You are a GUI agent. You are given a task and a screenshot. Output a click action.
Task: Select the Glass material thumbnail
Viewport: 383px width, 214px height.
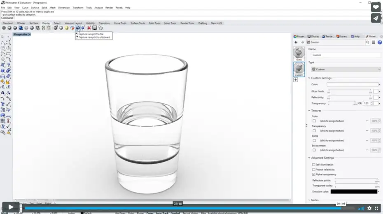[x=299, y=53]
